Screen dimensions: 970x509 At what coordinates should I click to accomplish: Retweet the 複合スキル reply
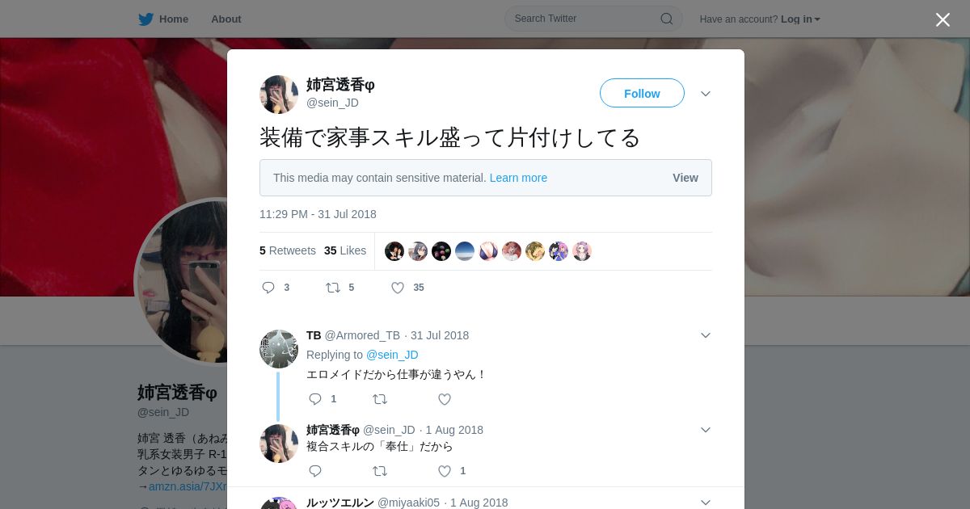(380, 471)
